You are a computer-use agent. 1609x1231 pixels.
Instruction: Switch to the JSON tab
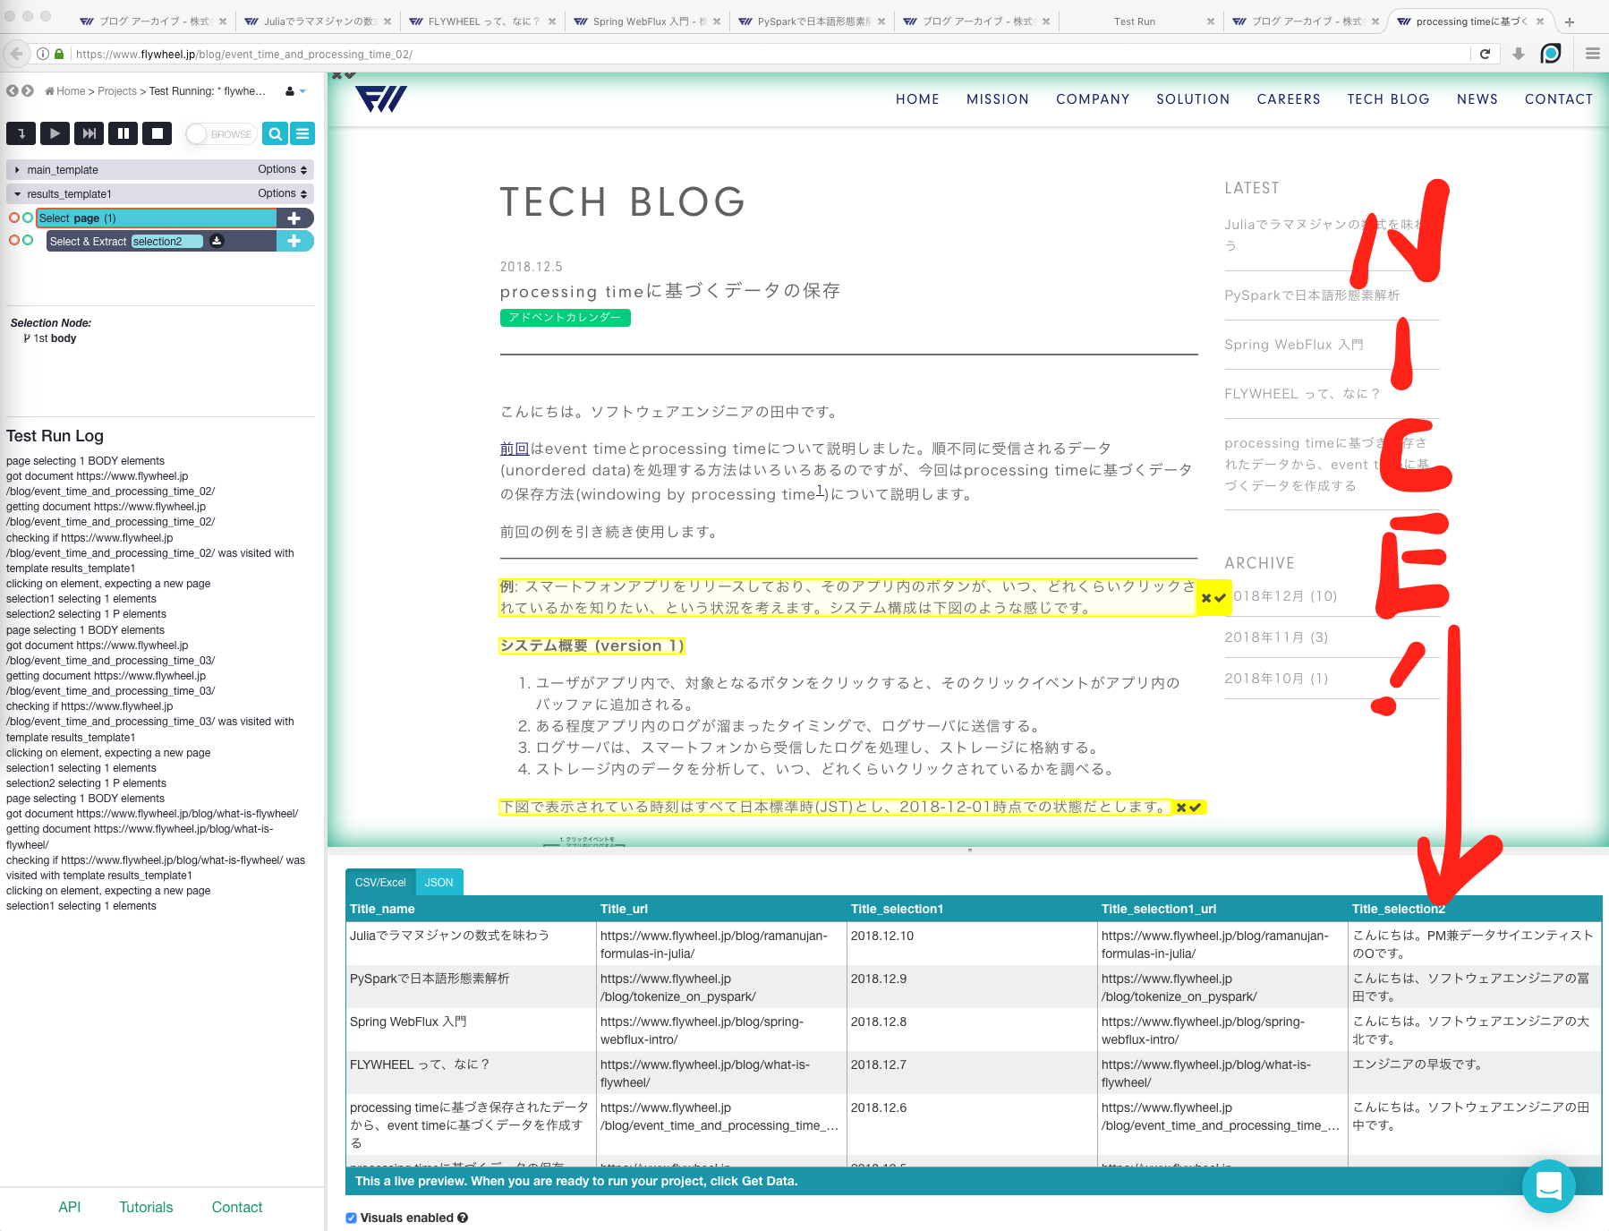click(438, 882)
